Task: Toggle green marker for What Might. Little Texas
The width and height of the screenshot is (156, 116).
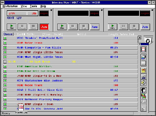Action: (5, 57)
